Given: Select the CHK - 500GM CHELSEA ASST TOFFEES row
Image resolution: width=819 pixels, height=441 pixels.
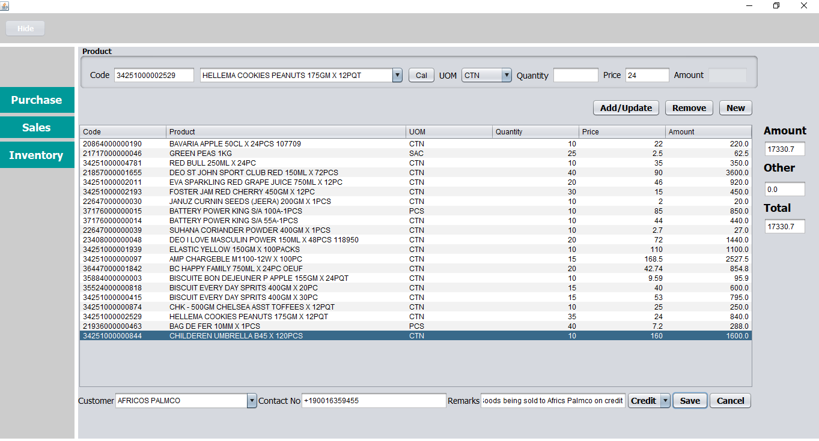Looking at the screenshot, I should (x=416, y=307).
